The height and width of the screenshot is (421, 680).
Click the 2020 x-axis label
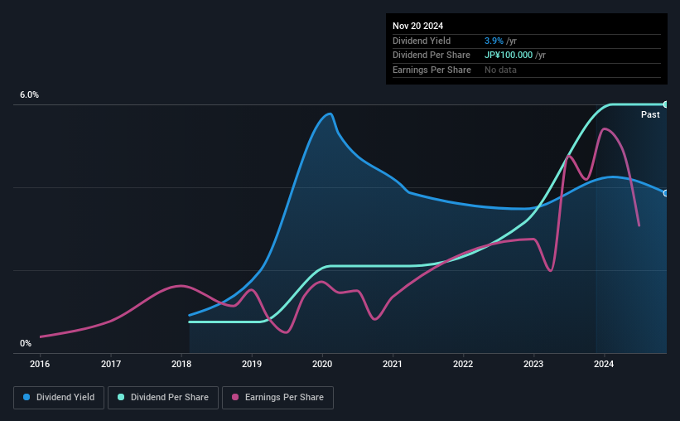click(x=322, y=364)
